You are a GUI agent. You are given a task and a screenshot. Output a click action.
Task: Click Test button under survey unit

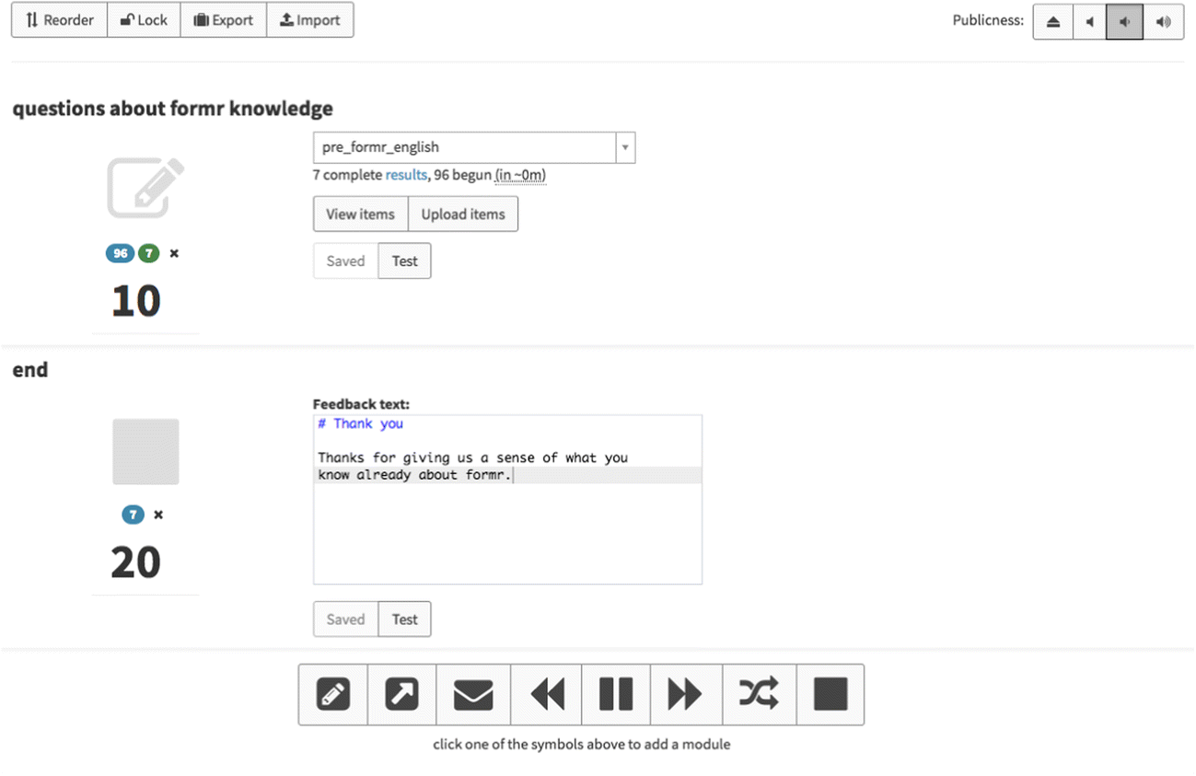[405, 261]
